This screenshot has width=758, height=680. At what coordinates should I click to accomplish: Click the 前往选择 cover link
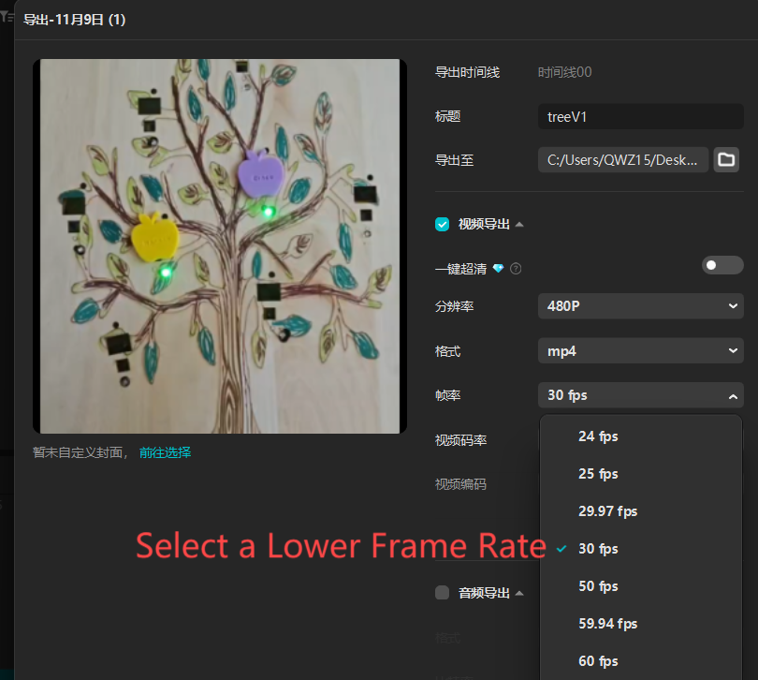coord(166,452)
